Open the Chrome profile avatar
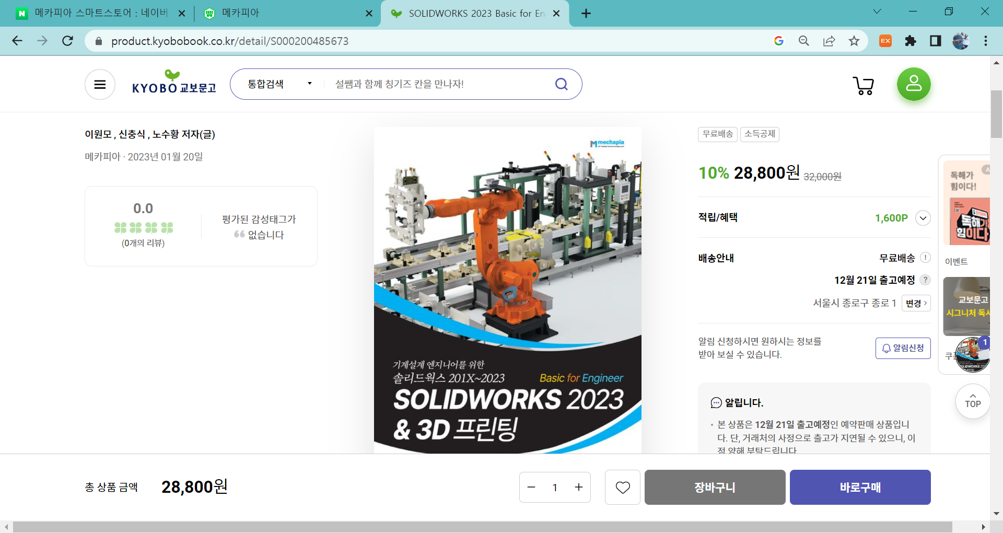 click(x=961, y=41)
